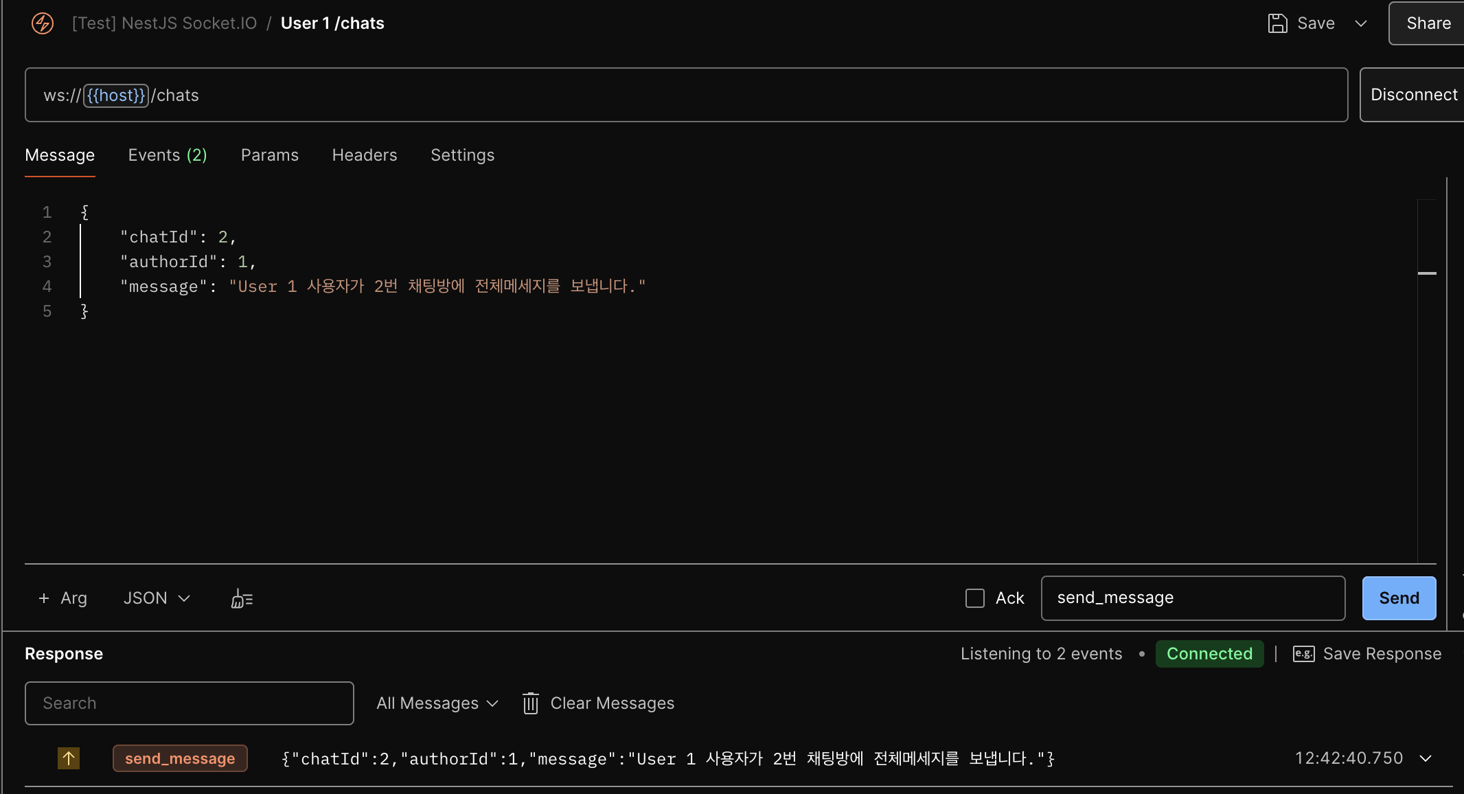Enable the Ack checkbox
Image resolution: width=1464 pixels, height=794 pixels.
pyautogui.click(x=975, y=598)
